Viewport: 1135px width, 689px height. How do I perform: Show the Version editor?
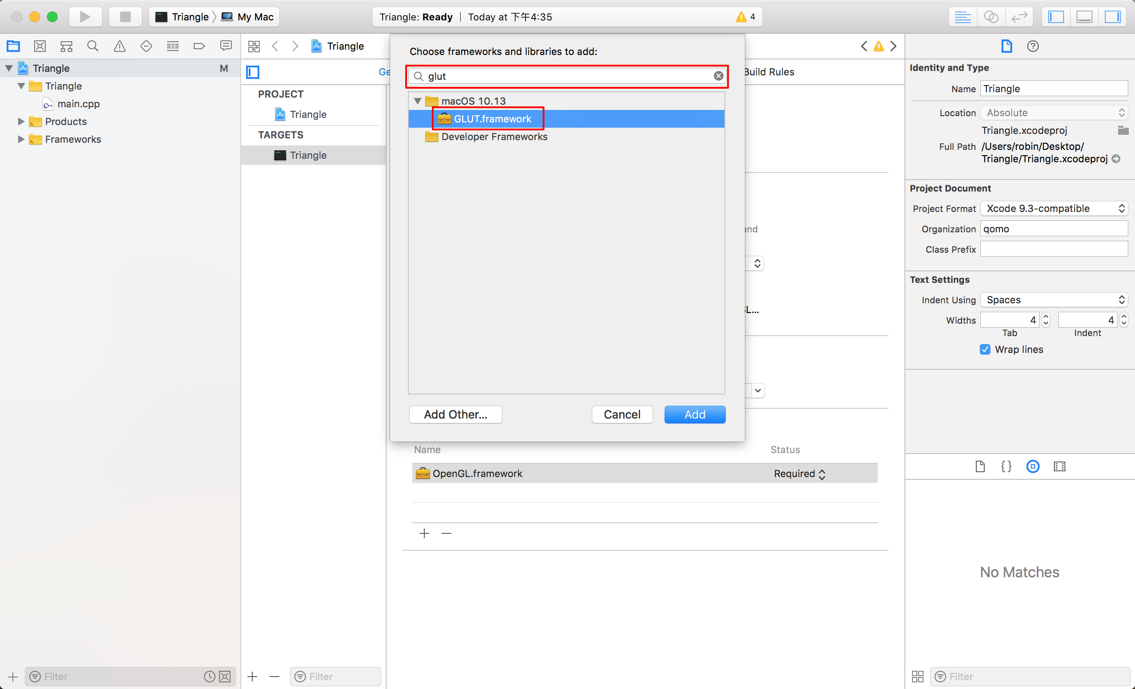point(1019,17)
